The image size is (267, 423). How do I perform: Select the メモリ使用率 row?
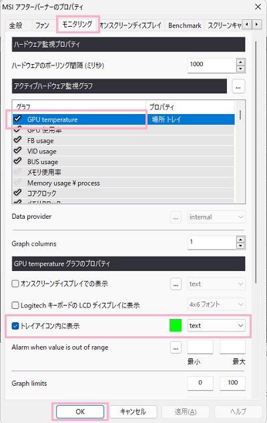pyautogui.click(x=123, y=172)
